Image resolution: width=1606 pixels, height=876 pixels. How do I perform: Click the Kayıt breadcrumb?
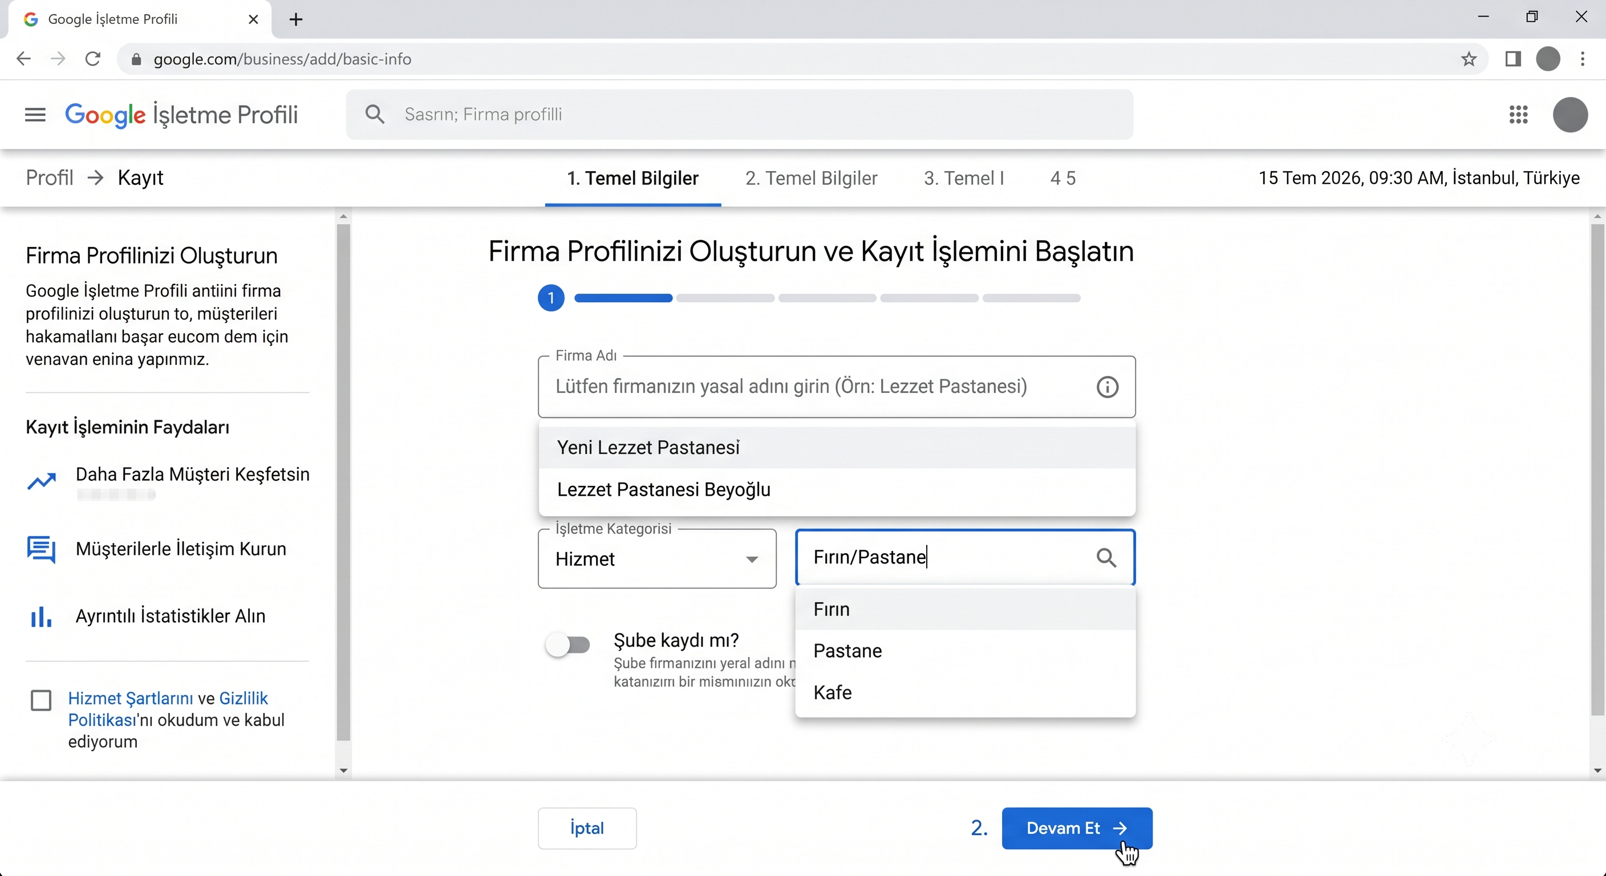[x=140, y=178]
